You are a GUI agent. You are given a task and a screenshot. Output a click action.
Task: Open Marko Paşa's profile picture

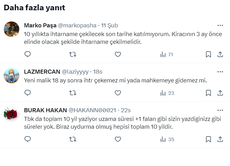click(x=12, y=29)
